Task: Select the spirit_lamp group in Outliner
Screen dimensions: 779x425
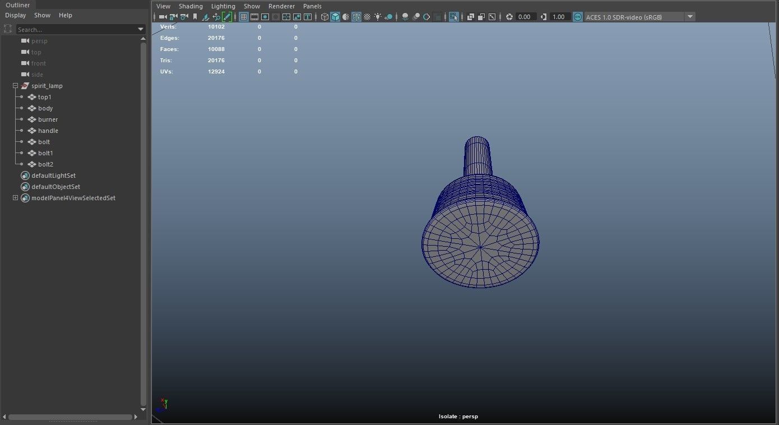Action: pos(47,86)
